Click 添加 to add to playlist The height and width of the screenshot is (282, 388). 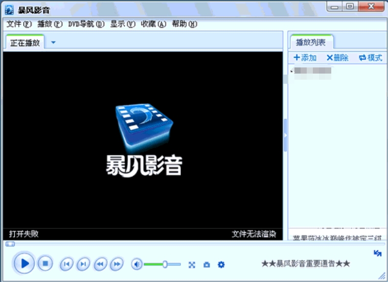(305, 58)
